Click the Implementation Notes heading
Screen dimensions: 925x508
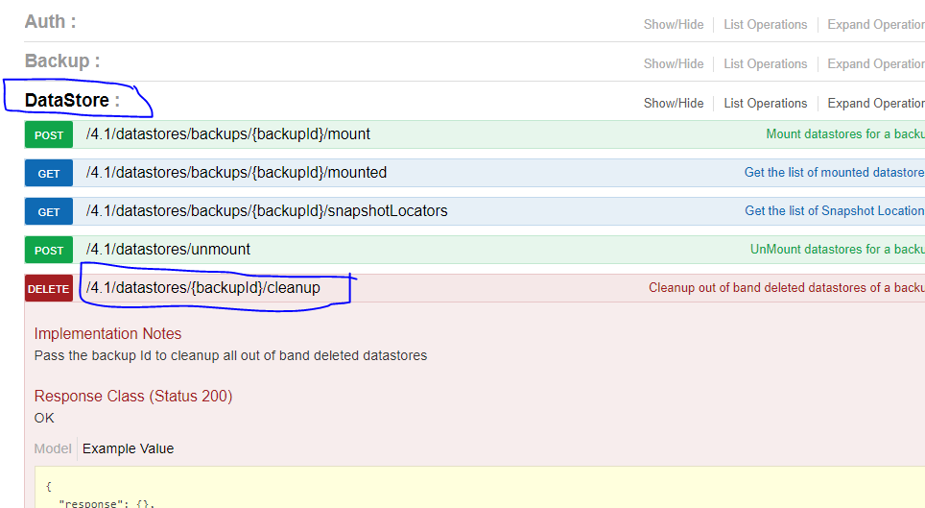(107, 334)
